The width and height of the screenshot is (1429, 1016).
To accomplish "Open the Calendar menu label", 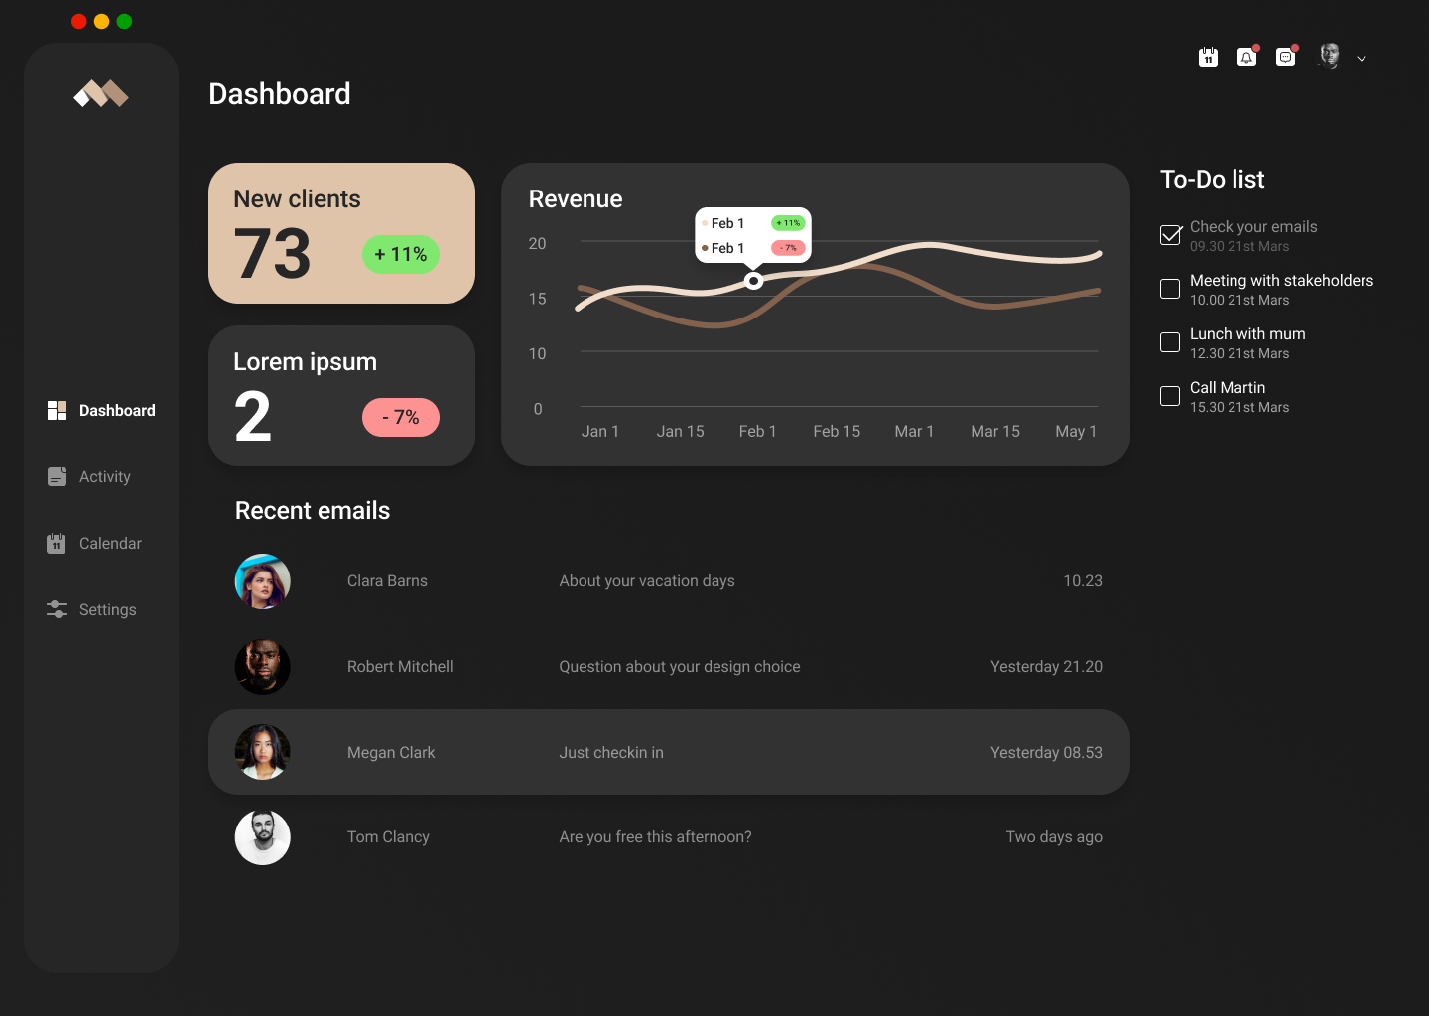I will coord(110,544).
